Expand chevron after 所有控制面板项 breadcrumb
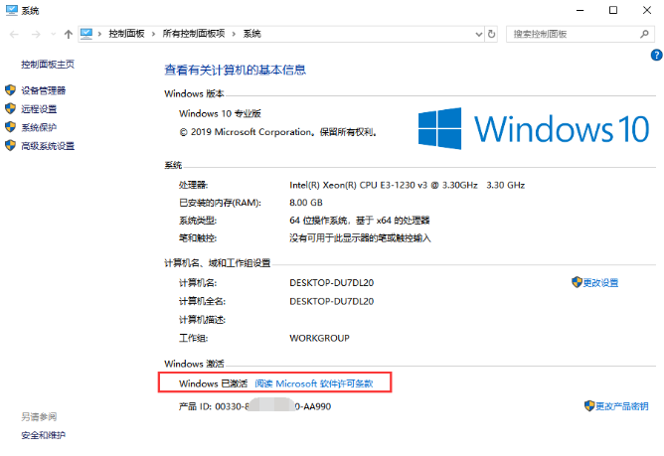Image resolution: width=664 pixels, height=456 pixels. (236, 34)
